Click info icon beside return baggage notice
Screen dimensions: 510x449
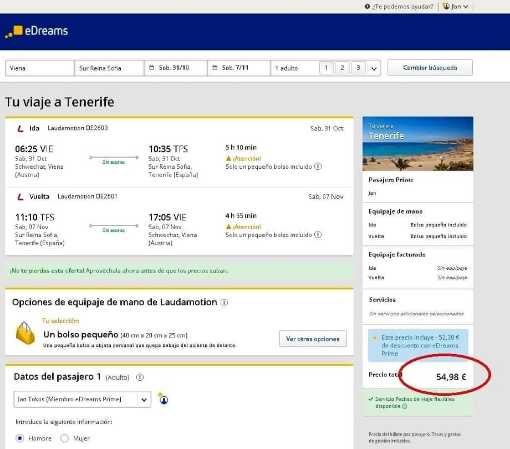pyautogui.click(x=318, y=235)
